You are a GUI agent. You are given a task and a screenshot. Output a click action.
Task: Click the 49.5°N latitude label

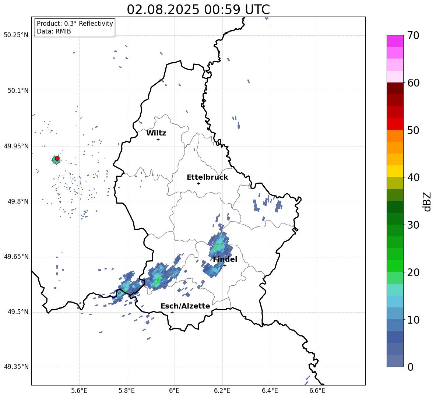pyautogui.click(x=18, y=312)
